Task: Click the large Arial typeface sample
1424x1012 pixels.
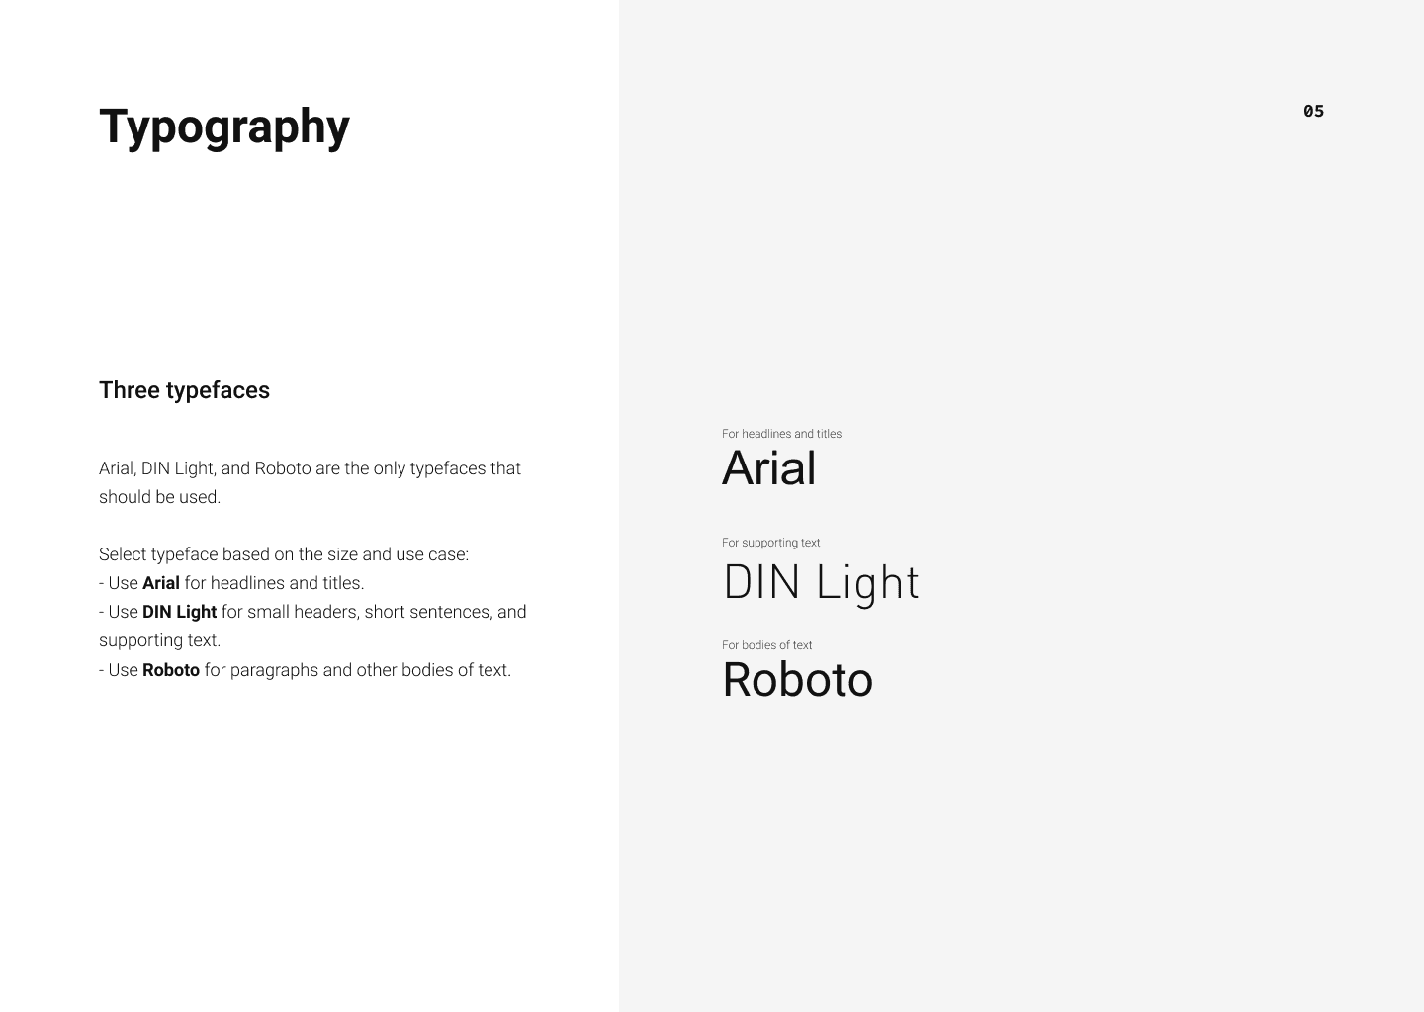Action: pyautogui.click(x=769, y=468)
